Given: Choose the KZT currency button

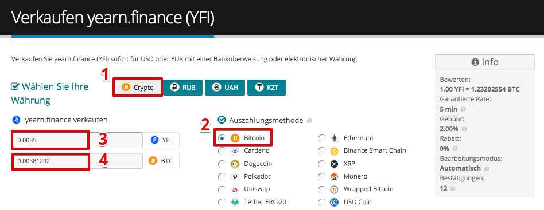Looking at the screenshot, I should (266, 88).
